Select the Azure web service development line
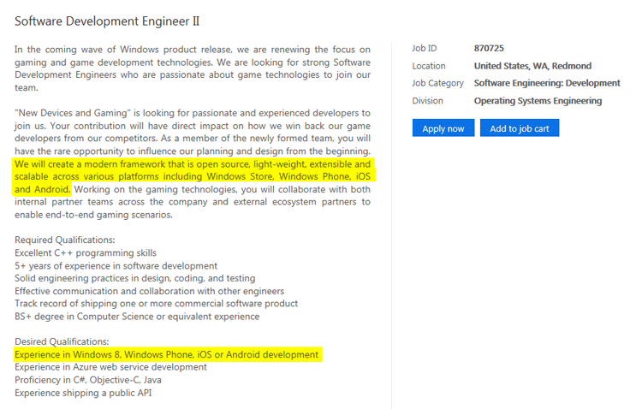Image resolution: width=642 pixels, height=409 pixels. pyautogui.click(x=110, y=367)
